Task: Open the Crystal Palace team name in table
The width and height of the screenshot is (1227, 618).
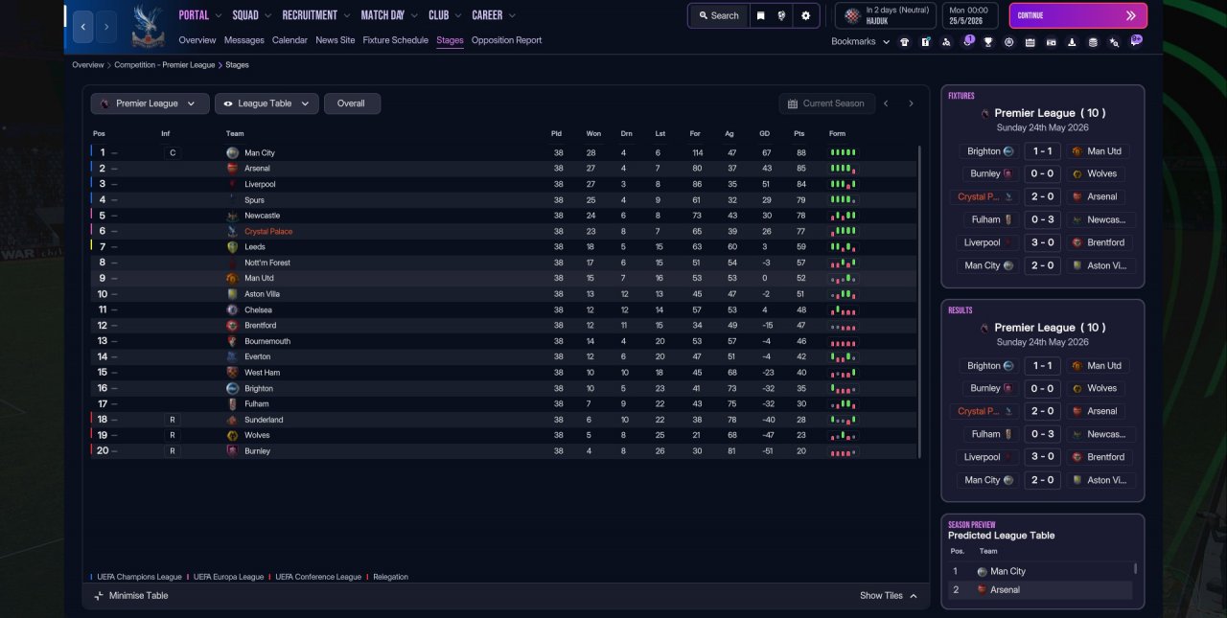Action: 268,232
